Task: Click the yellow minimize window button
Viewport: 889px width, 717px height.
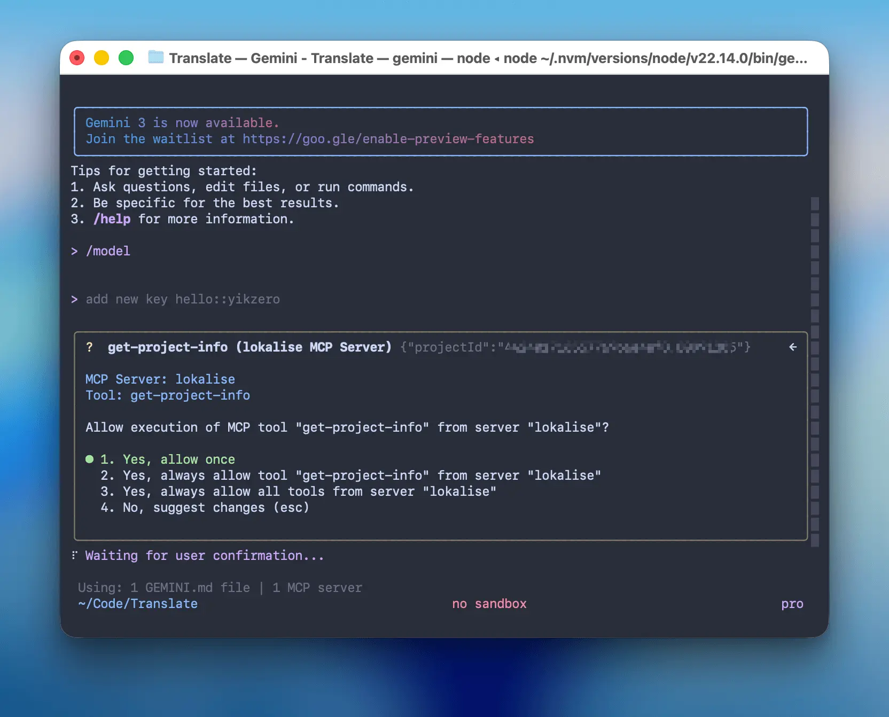Action: point(102,58)
